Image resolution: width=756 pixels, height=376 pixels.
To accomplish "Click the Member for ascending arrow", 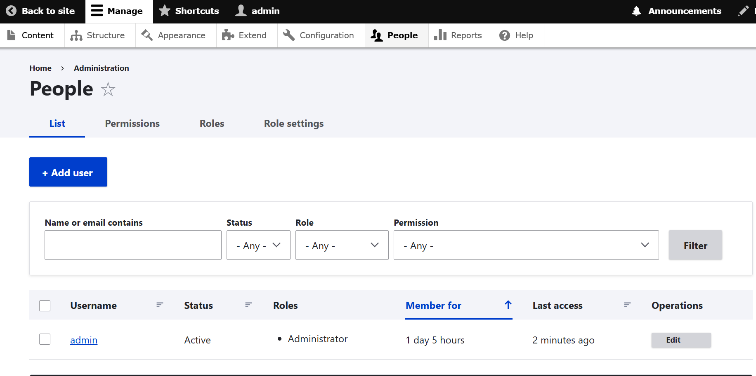I will tap(508, 305).
